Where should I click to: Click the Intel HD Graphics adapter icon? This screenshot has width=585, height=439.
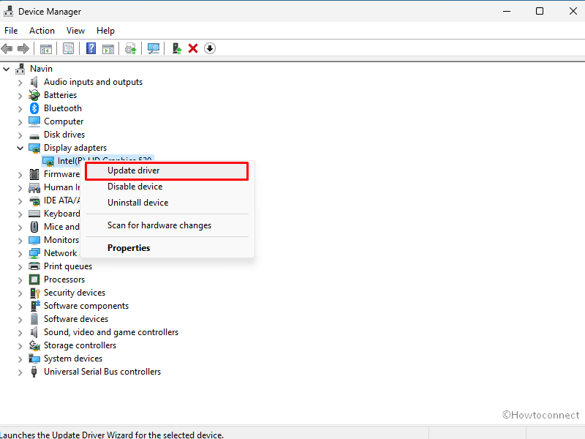(x=48, y=161)
